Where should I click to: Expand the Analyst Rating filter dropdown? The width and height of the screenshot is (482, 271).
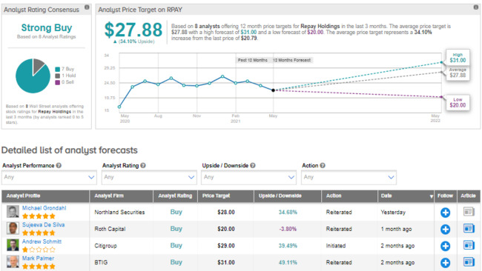pyautogui.click(x=149, y=178)
